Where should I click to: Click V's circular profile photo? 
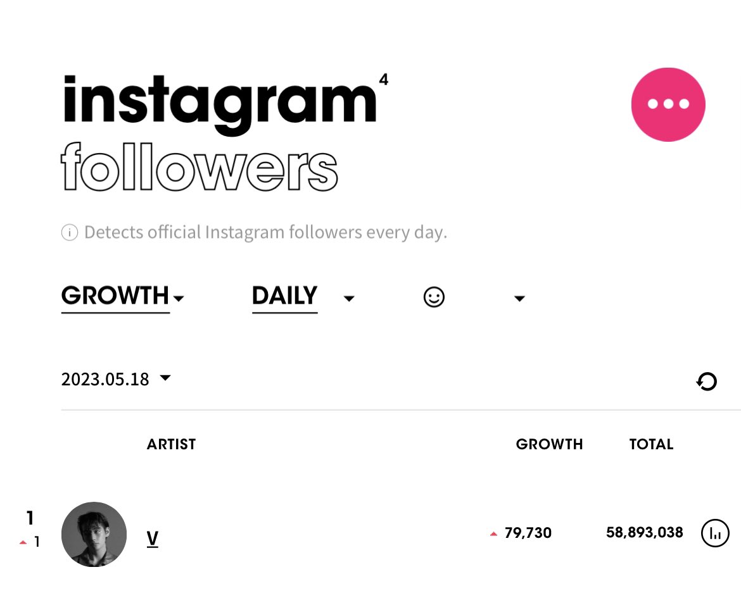tap(94, 534)
